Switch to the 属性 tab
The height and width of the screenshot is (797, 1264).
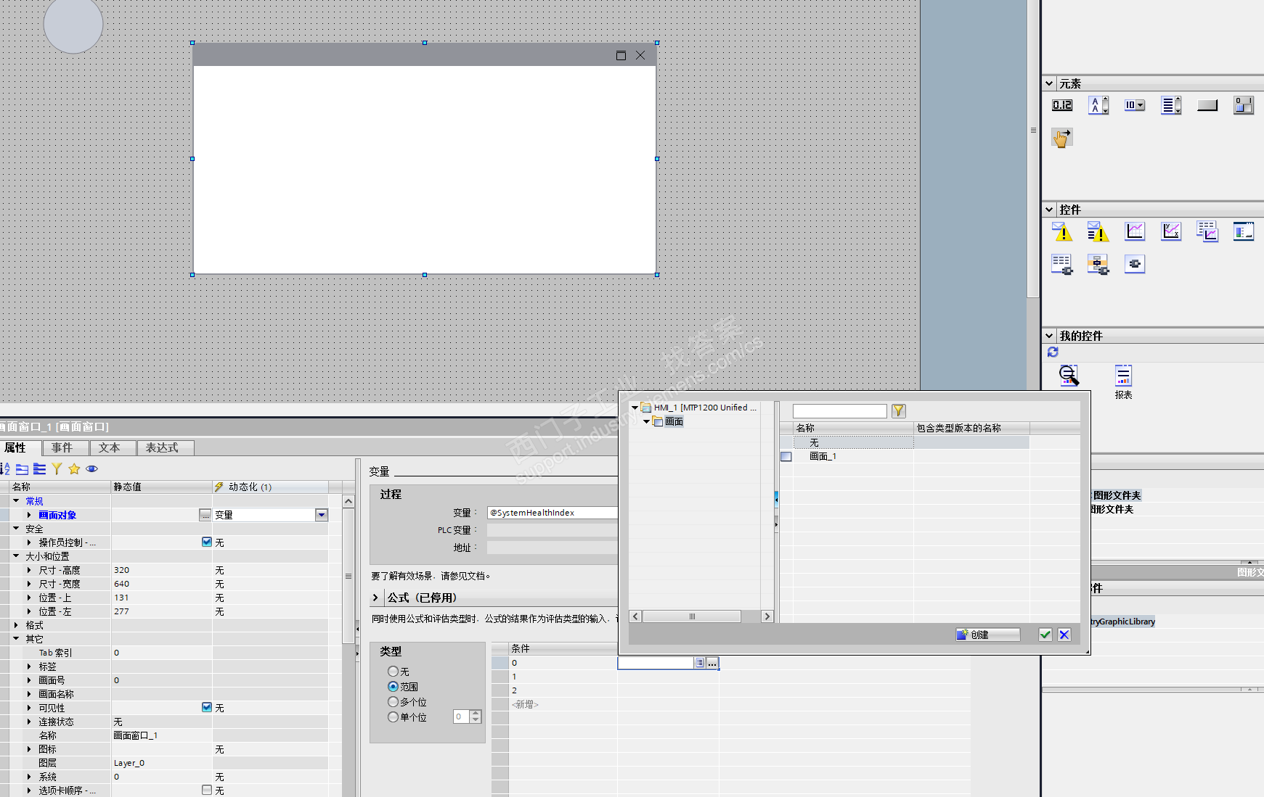[x=15, y=447]
